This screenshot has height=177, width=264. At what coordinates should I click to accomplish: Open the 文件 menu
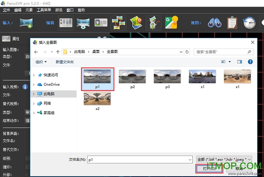[x=7, y=10]
